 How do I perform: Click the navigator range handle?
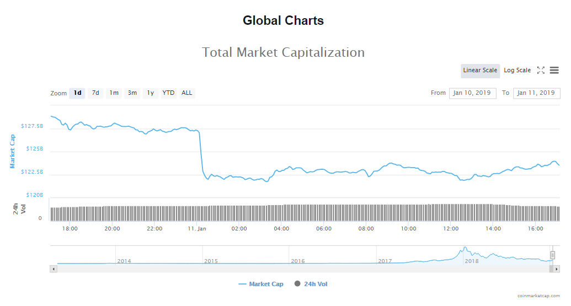point(552,255)
